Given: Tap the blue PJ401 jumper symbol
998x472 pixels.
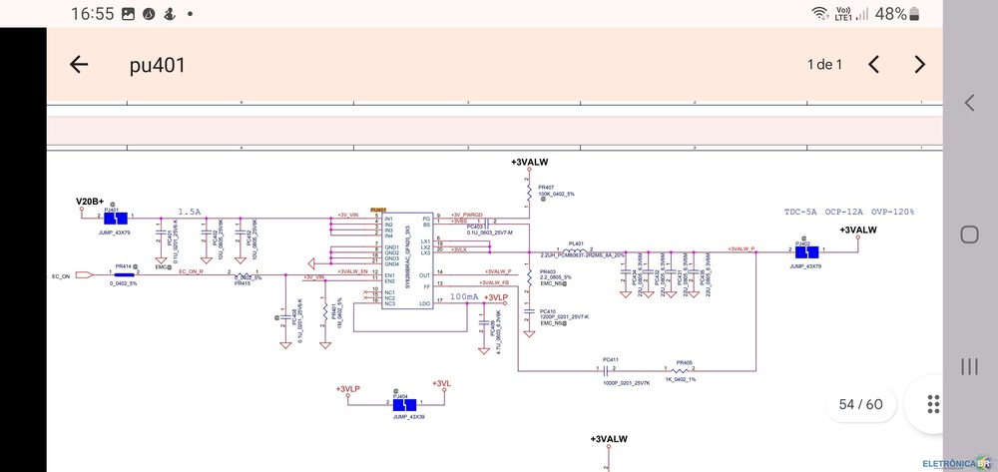Looking at the screenshot, I should coord(118,219).
